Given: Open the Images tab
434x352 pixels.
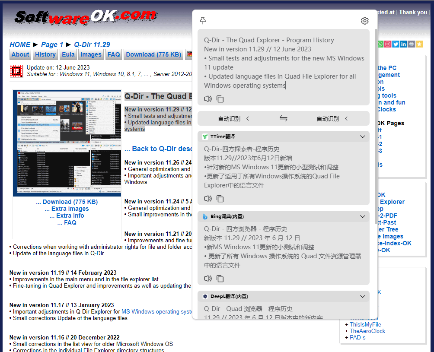Looking at the screenshot, I should coord(91,54).
